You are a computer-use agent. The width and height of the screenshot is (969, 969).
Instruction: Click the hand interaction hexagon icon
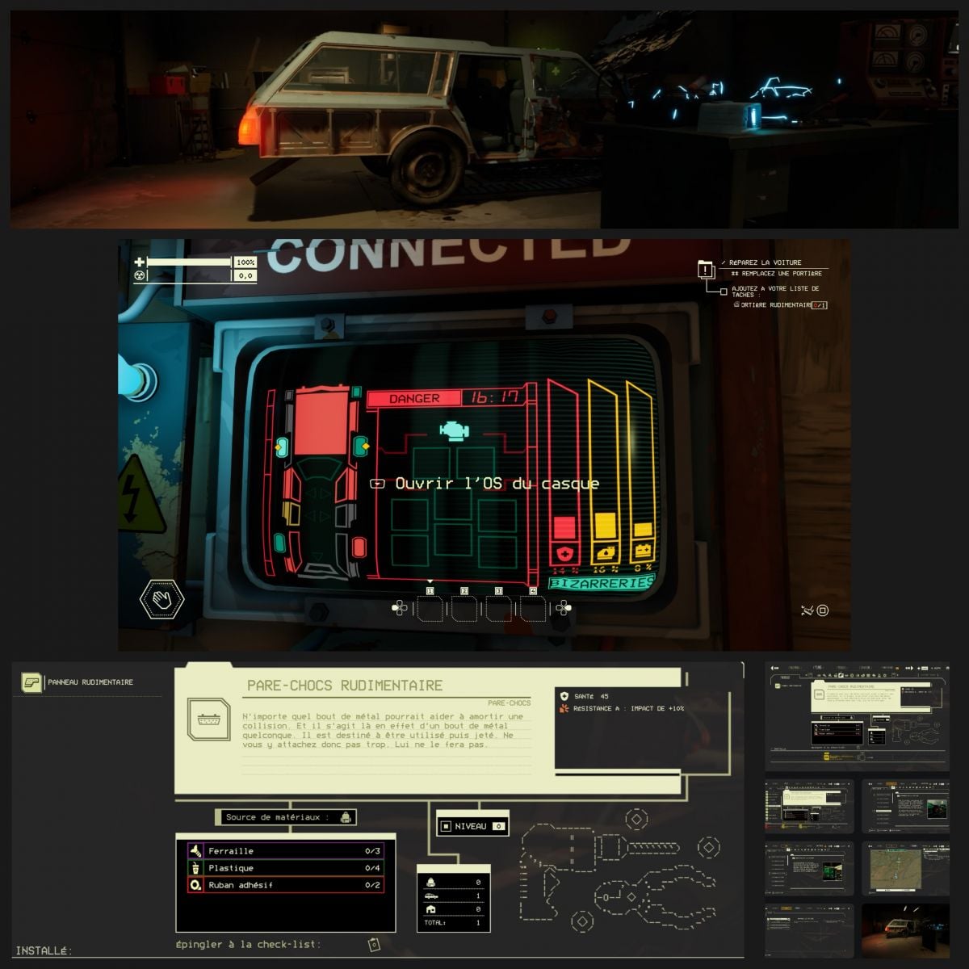(161, 599)
